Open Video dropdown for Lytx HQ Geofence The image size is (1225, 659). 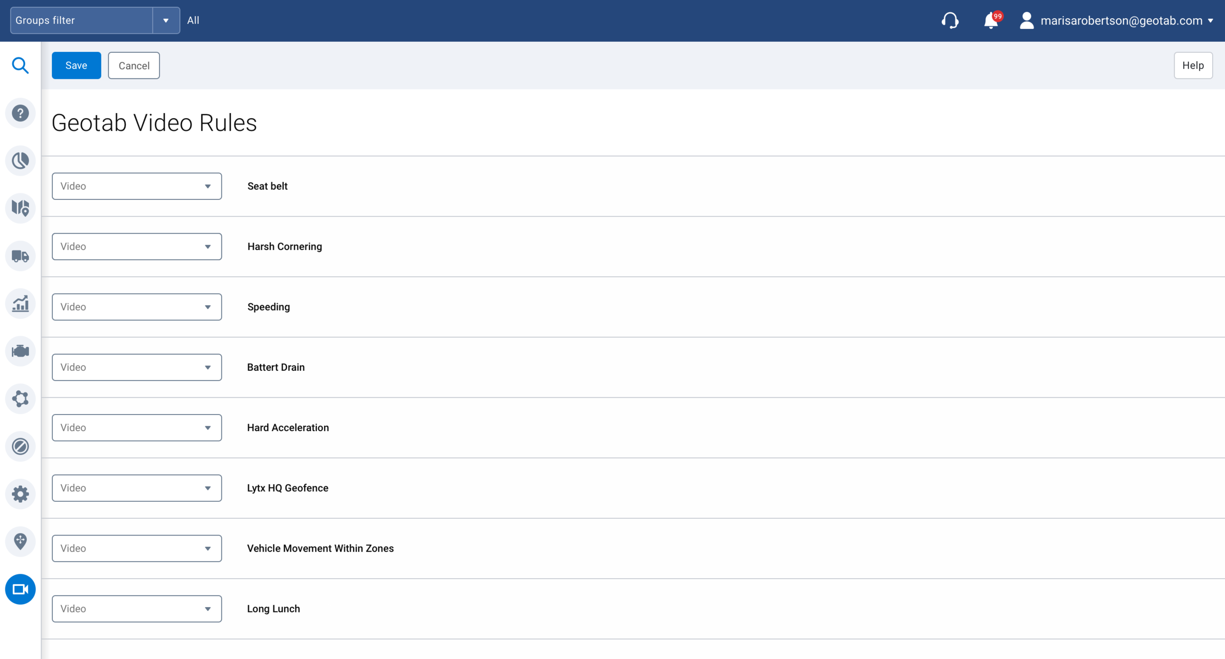pos(137,488)
